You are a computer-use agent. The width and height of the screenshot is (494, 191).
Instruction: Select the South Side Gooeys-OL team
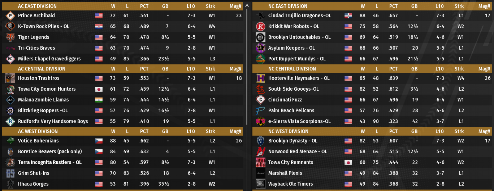click(x=294, y=89)
